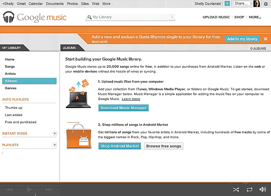271x196 pixels.
Task: Click the user profile photo
Action: click(x=256, y=4)
